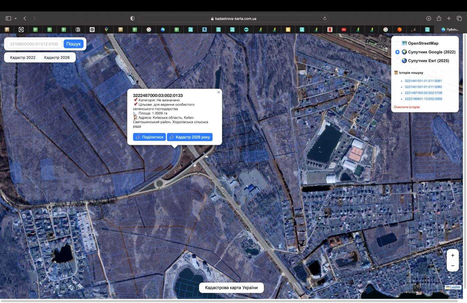Click the Поділитися button in the popup
Image resolution: width=467 pixels, height=303 pixels.
(149, 137)
